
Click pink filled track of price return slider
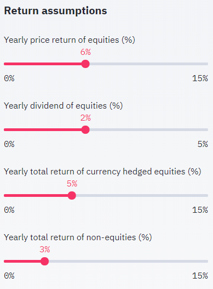pyautogui.click(x=43, y=64)
